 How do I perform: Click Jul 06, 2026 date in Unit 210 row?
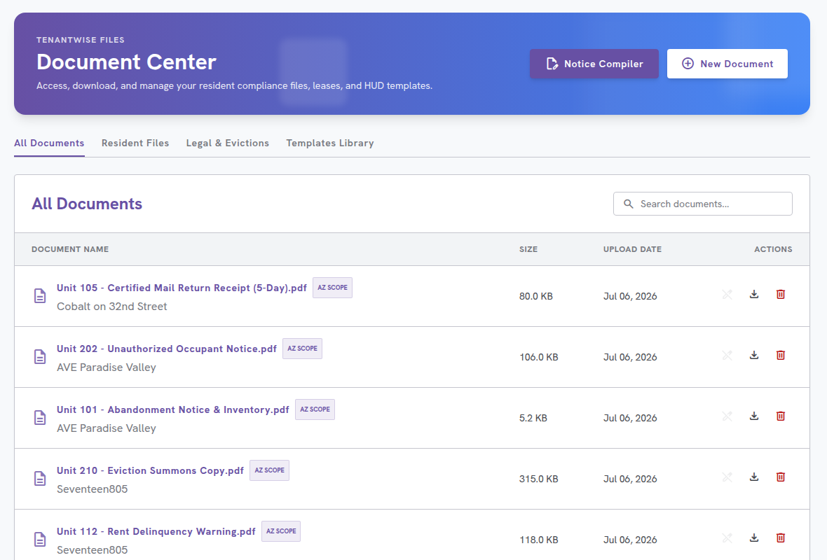(630, 479)
